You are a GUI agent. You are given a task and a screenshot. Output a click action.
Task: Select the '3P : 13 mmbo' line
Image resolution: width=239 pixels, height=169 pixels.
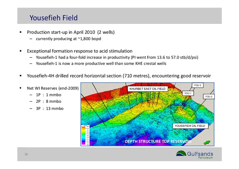coord(50,109)
